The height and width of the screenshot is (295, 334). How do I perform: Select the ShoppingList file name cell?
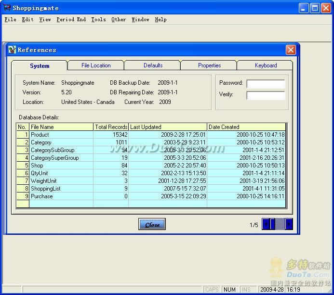click(61, 189)
